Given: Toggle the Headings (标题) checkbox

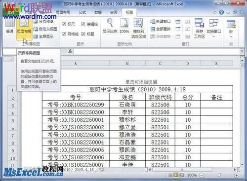Looking at the screenshot, I should pos(87,34).
